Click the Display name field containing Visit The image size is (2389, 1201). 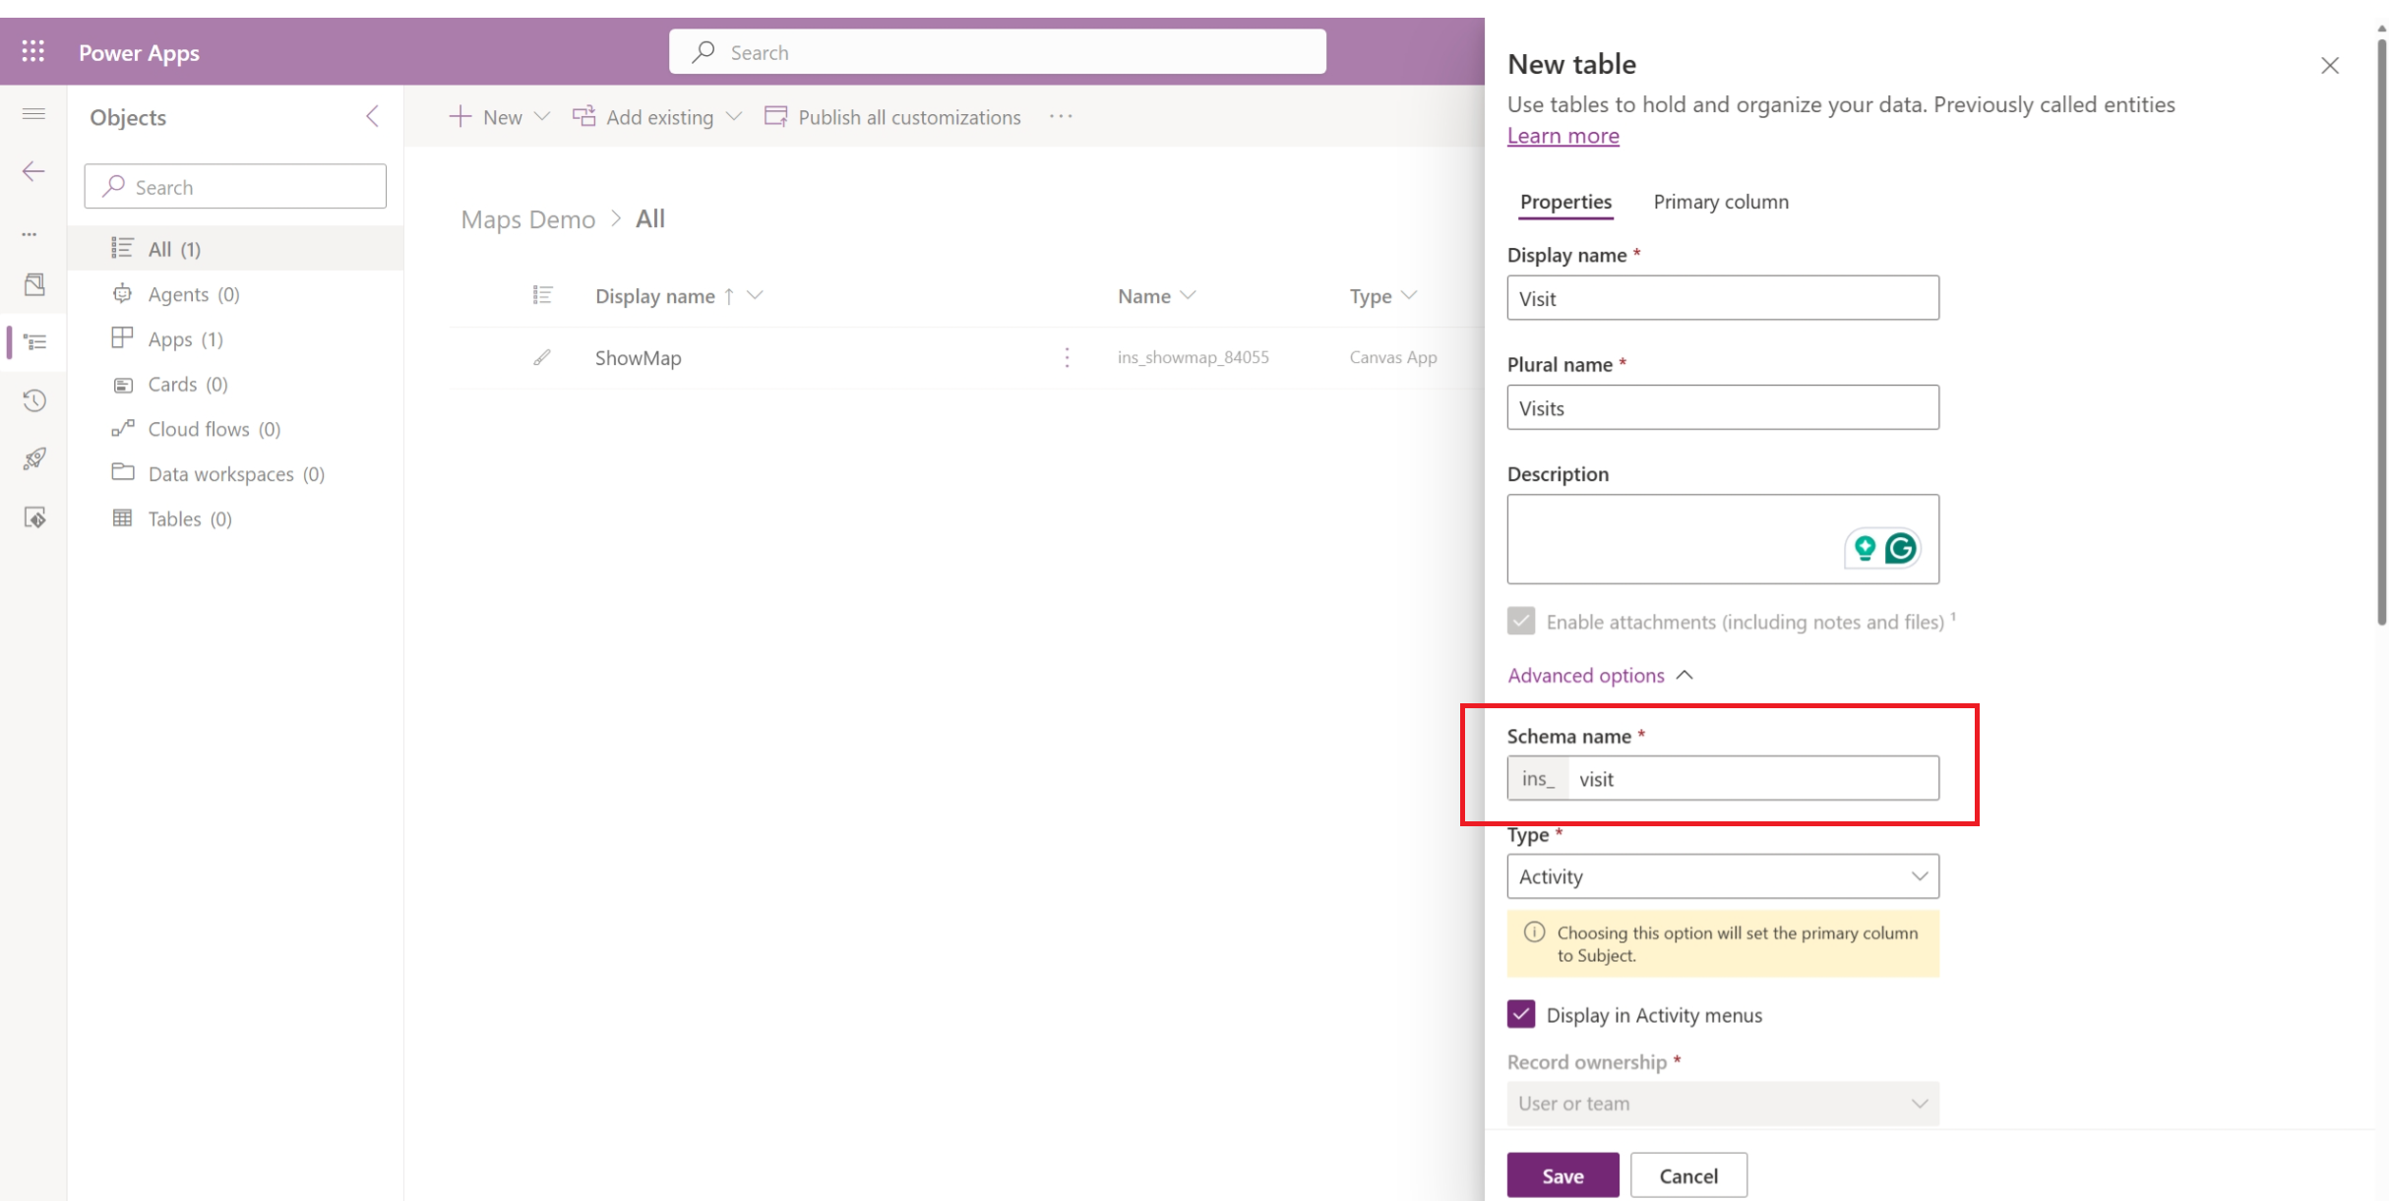[1723, 298]
